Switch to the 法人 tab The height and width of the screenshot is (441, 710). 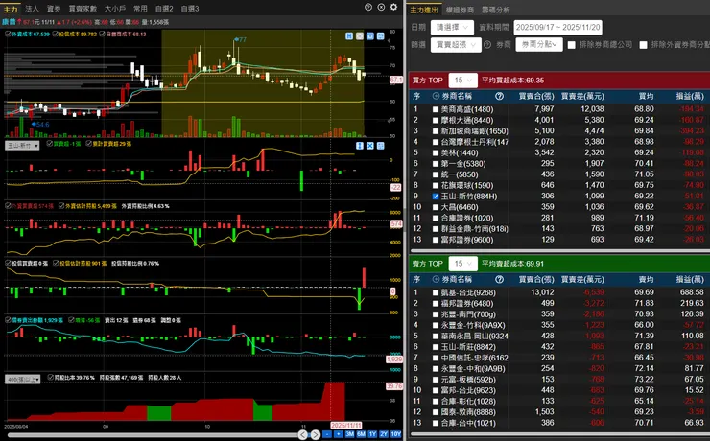[33, 8]
